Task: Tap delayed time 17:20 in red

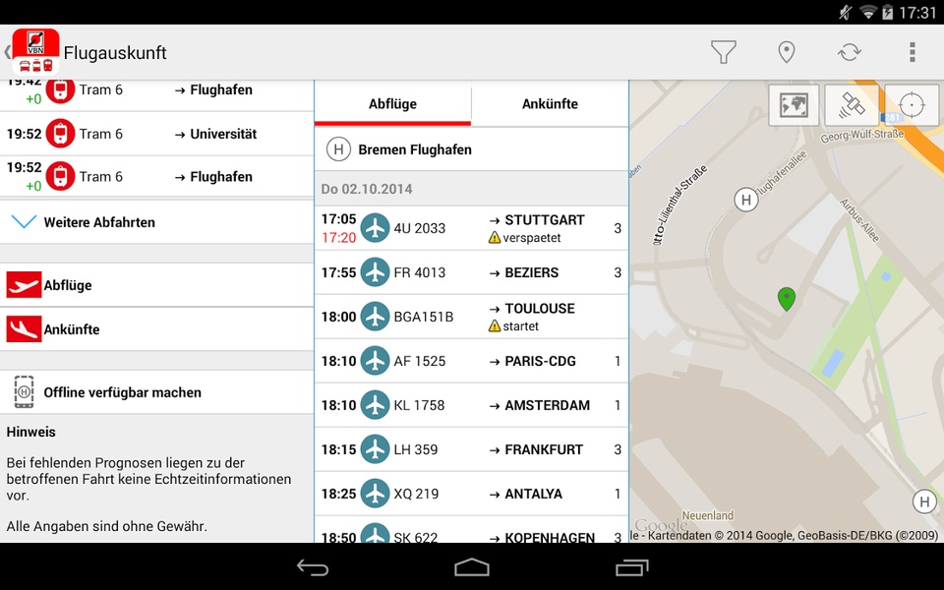Action: 339,238
